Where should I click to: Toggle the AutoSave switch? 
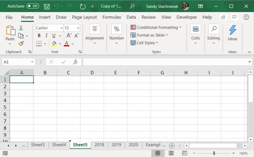[x=33, y=6]
